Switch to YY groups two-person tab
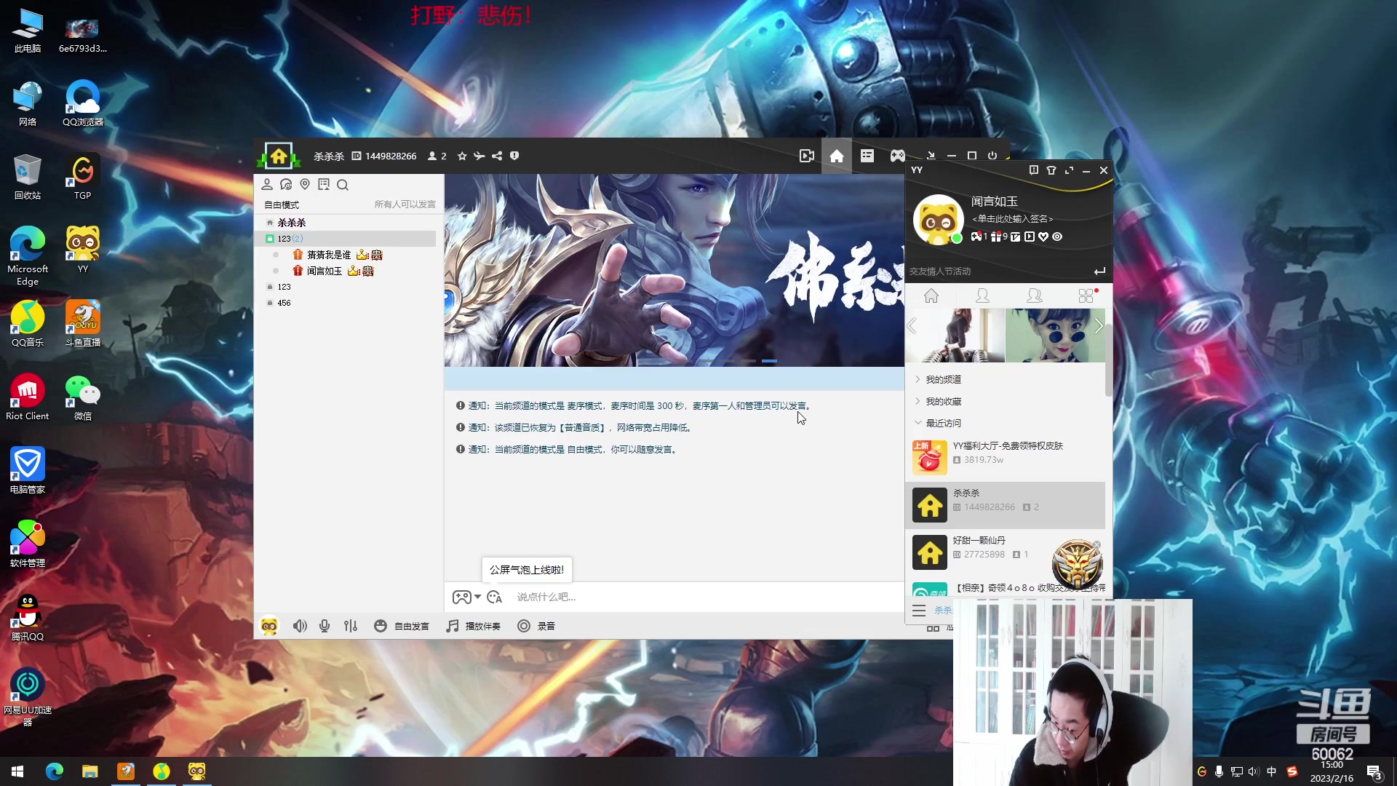Viewport: 1397px width, 786px height. tap(1034, 295)
